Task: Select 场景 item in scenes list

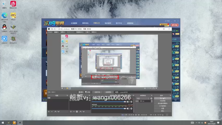Action: pyautogui.click(x=58, y=98)
